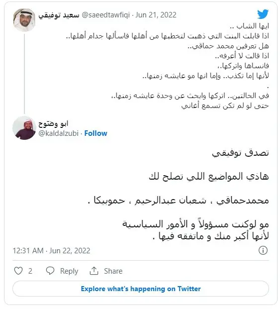
Task: Open kaldalzubi's profile picture
Action: (24, 128)
